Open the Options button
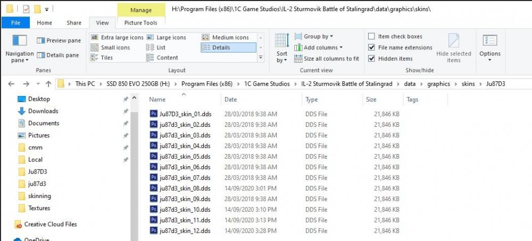This screenshot has width=532, height=241. 489,48
